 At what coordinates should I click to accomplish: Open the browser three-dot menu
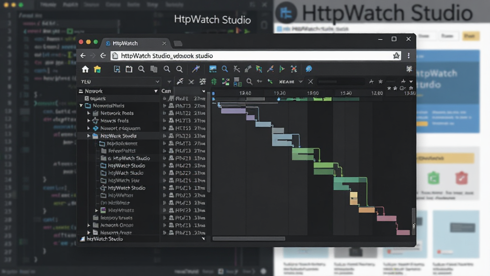pyautogui.click(x=409, y=56)
